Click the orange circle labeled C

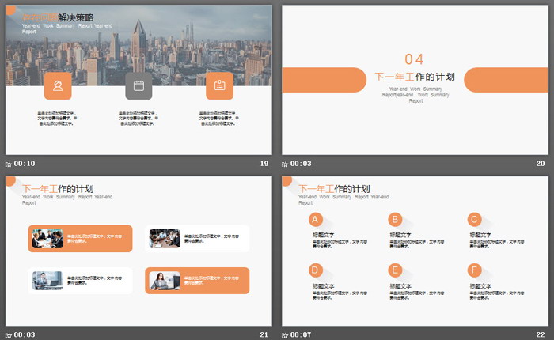pyautogui.click(x=474, y=220)
